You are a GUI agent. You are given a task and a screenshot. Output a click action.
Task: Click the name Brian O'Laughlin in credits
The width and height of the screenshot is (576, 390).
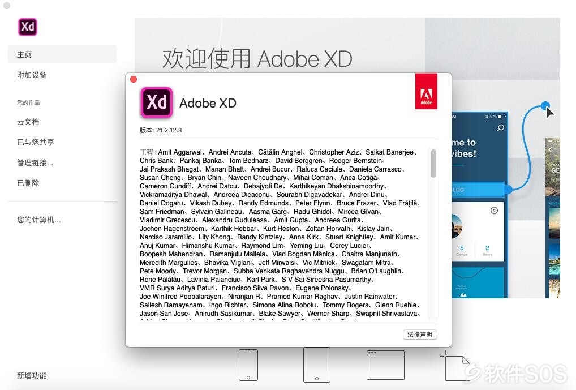pyautogui.click(x=376, y=271)
